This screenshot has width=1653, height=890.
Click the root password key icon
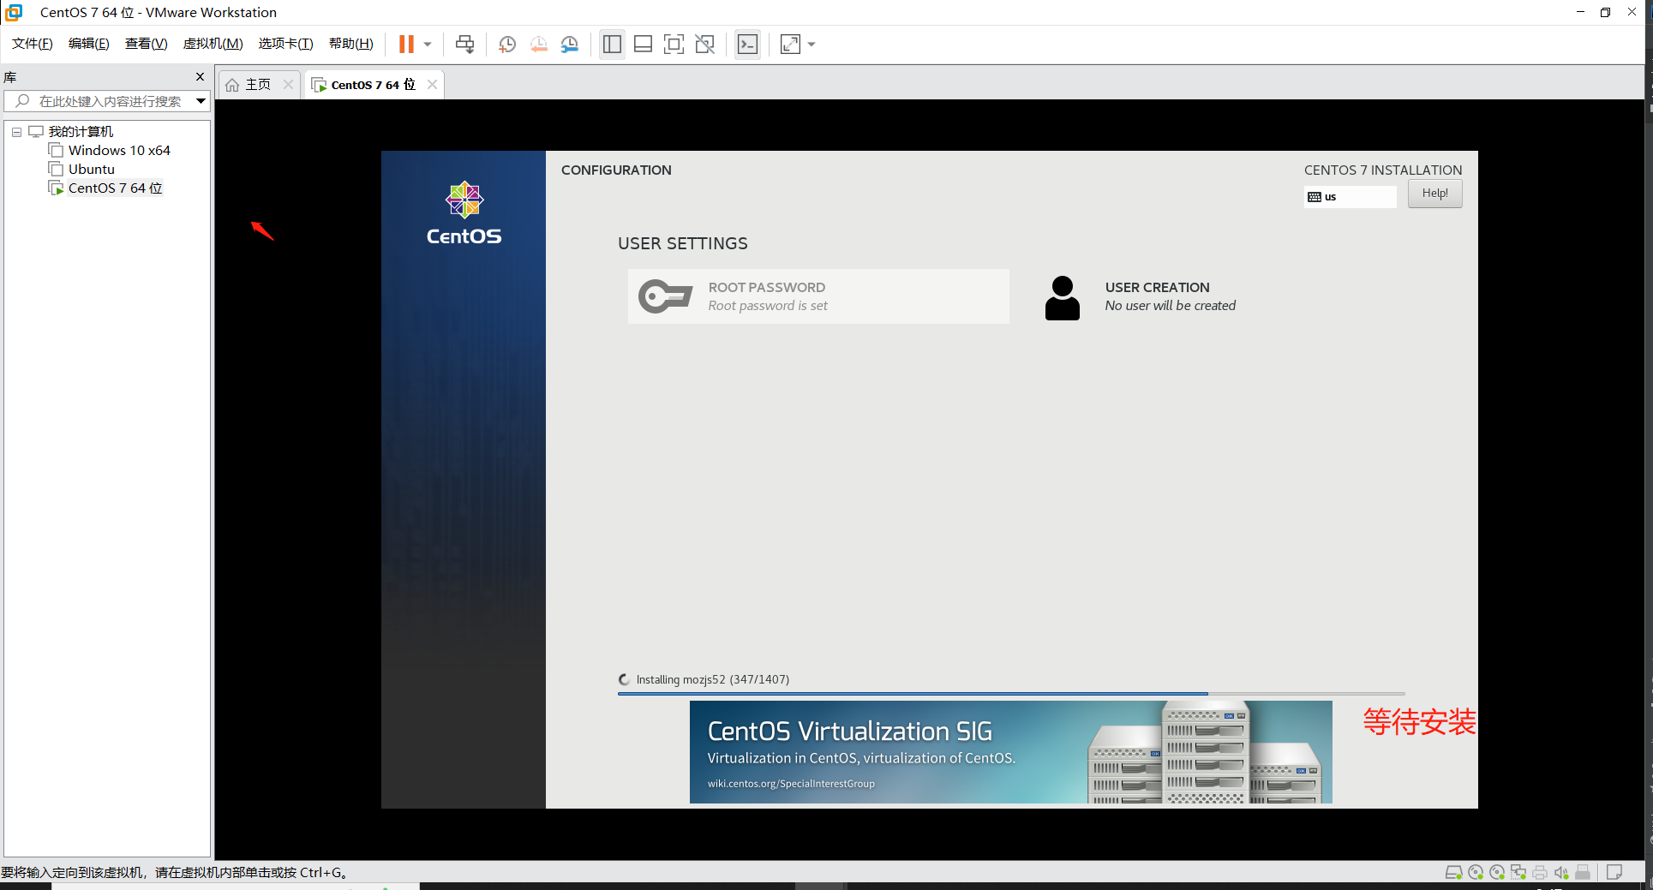[665, 296]
